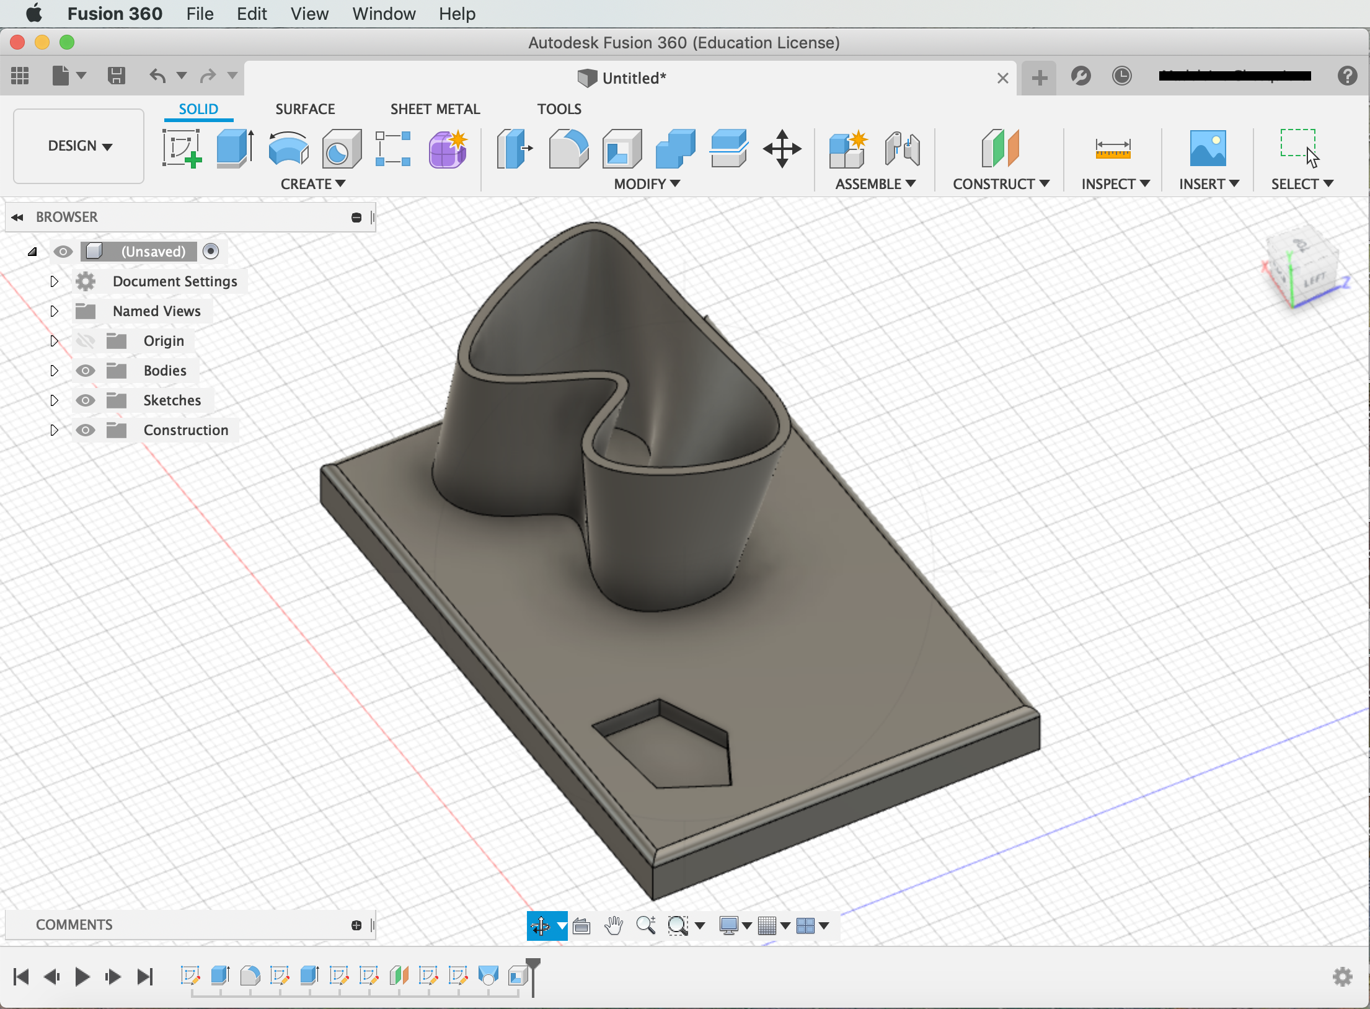This screenshot has width=1370, height=1009.
Task: Play the timeline history
Action: pyautogui.click(x=82, y=977)
